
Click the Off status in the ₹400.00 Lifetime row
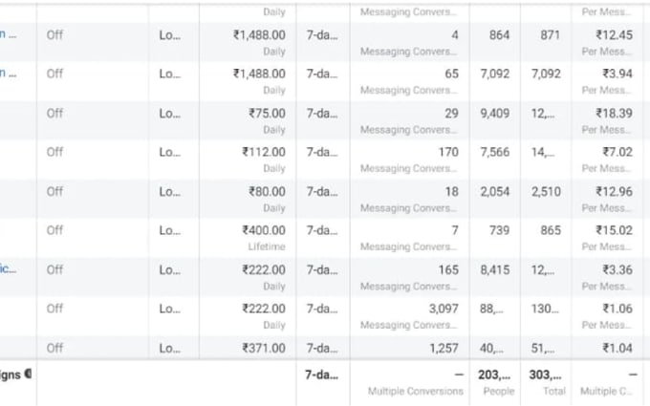click(54, 230)
